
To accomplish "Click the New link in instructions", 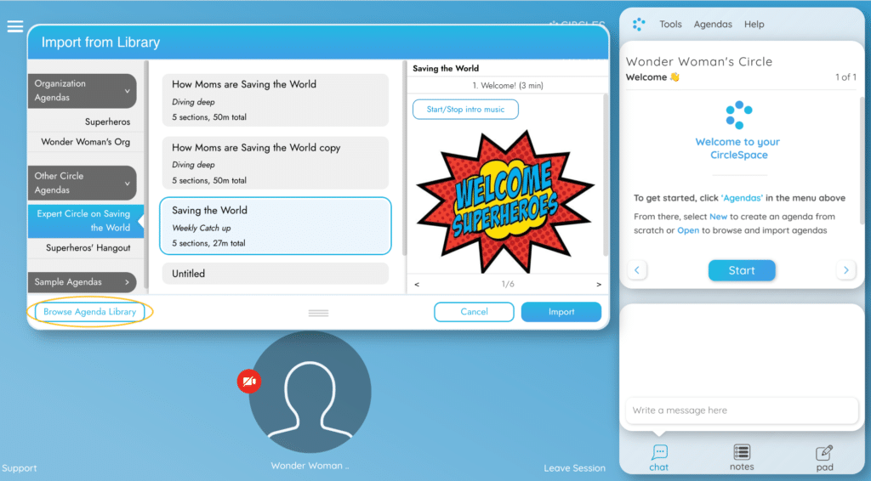I will coord(718,217).
